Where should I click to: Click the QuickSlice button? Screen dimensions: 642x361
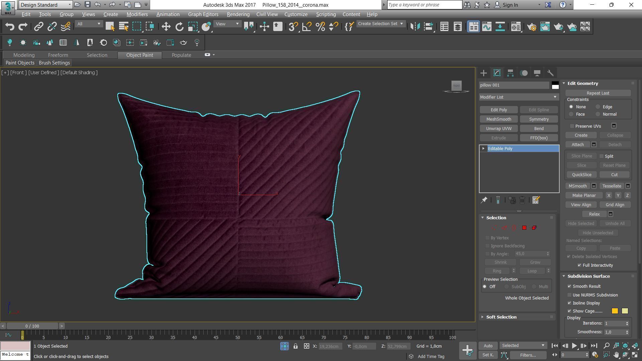point(581,175)
